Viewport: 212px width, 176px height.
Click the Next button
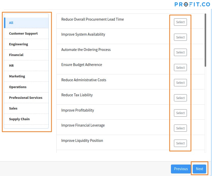pos(199,169)
